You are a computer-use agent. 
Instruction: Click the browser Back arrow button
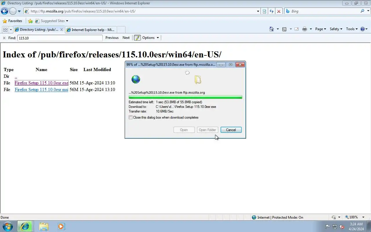point(4,11)
